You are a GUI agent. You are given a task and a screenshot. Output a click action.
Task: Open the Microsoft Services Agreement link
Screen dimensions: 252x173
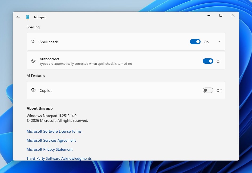coord(51,140)
